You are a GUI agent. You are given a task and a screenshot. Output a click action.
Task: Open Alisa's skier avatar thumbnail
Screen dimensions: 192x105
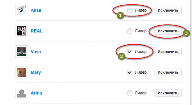22,10
